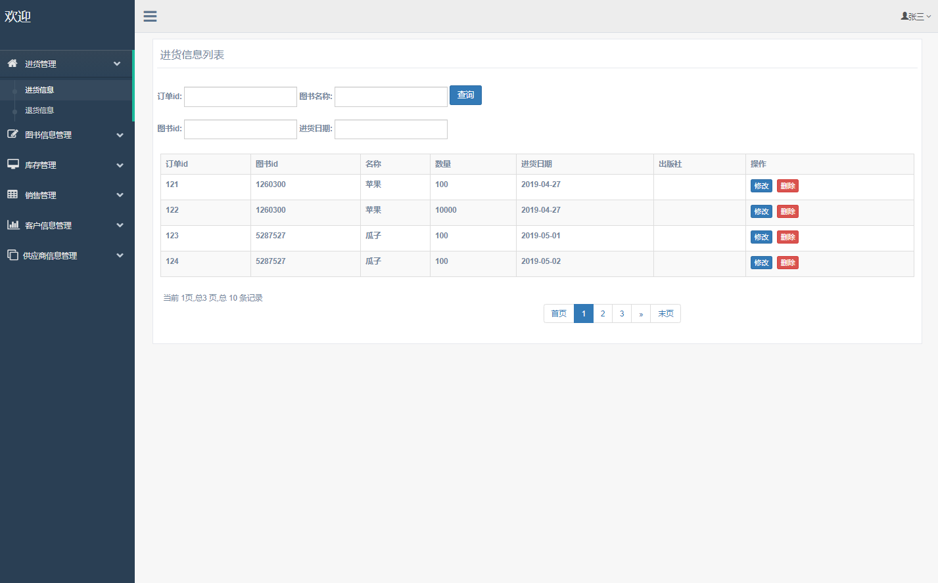Expand the 库存管理 chevron

tap(120, 165)
